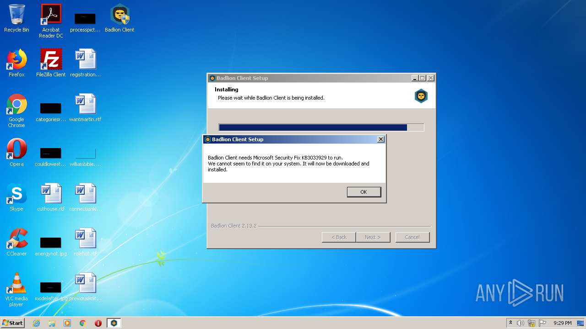Click the Badlion logo in installer header
The width and height of the screenshot is (586, 329).
(x=421, y=96)
